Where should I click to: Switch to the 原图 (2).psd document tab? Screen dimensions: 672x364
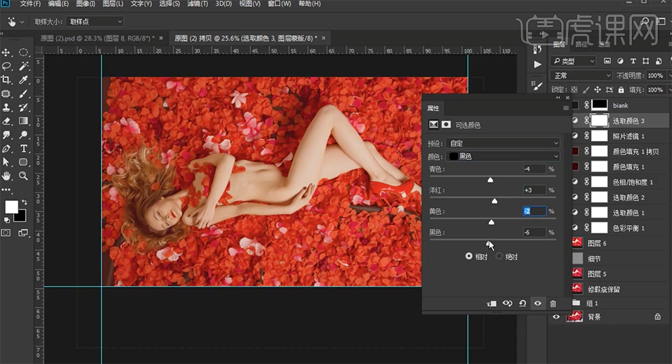coord(98,38)
